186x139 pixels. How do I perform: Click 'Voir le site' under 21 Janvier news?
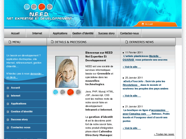coord(132,128)
